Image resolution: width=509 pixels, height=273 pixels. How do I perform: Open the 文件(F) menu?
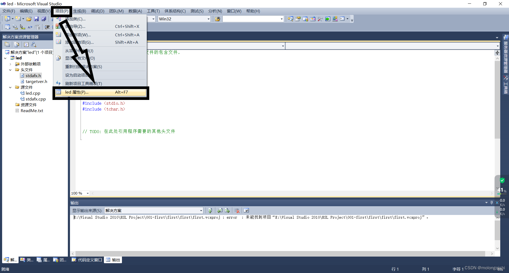(x=9, y=11)
